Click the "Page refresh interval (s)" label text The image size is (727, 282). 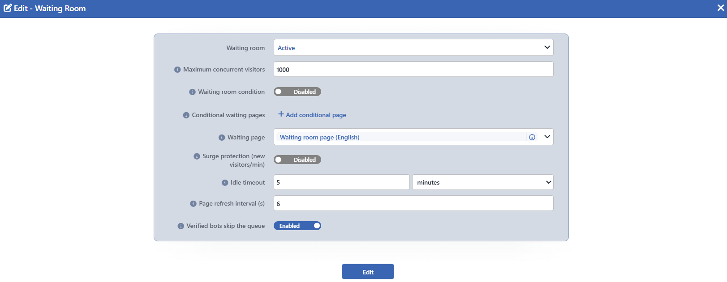click(x=232, y=204)
